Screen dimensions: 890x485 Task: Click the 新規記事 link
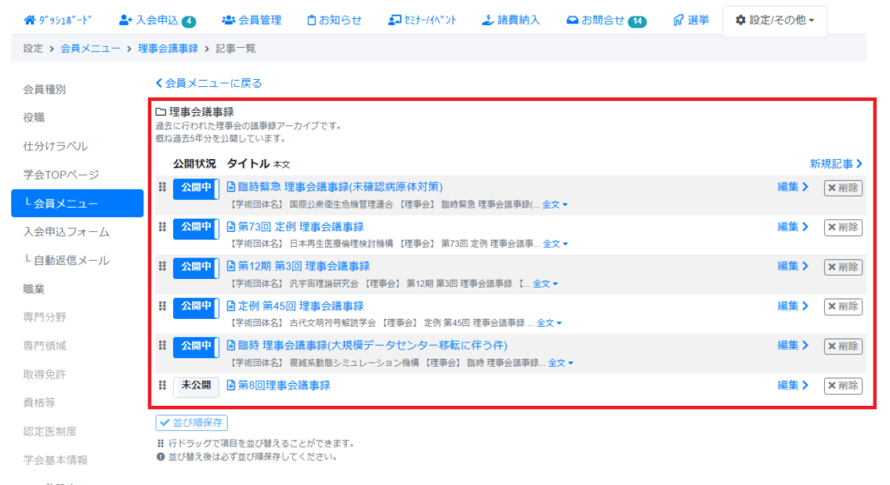point(835,163)
